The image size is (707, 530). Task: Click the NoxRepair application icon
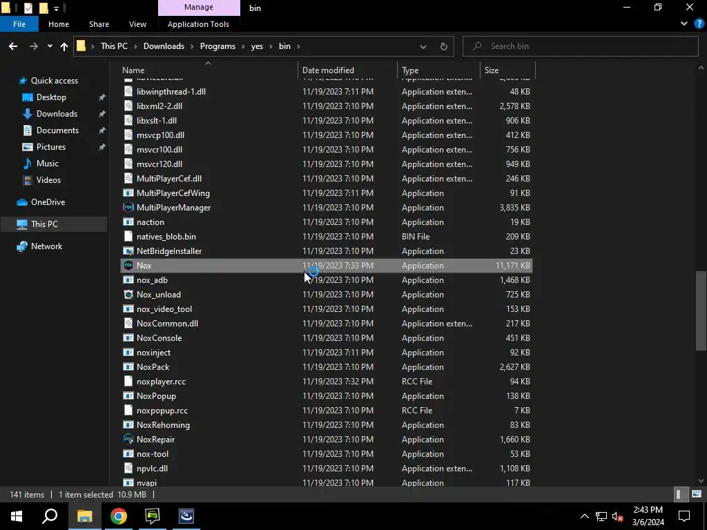click(x=128, y=439)
